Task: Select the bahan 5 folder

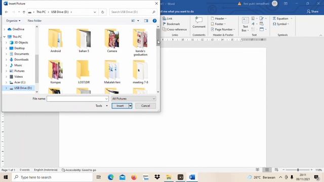Action: tap(84, 40)
